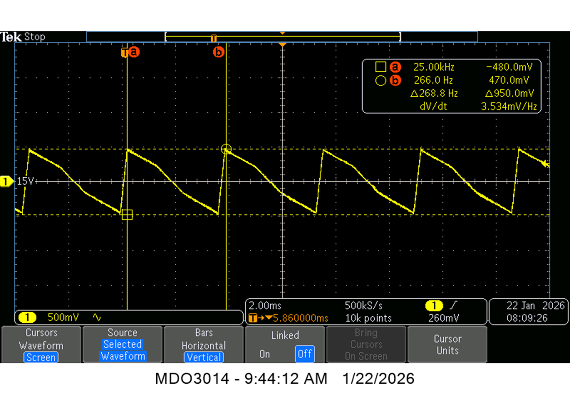Click the Δ268.8 Hz delta readout
The width and height of the screenshot is (570, 415).
tap(434, 94)
